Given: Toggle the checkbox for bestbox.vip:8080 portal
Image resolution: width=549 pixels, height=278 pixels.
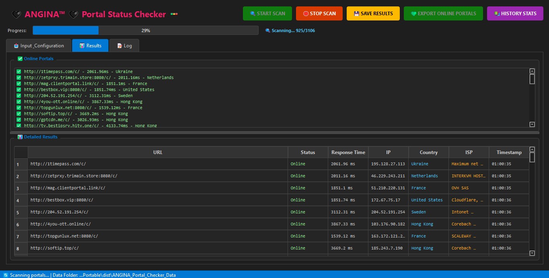Looking at the screenshot, I should 19,90.
